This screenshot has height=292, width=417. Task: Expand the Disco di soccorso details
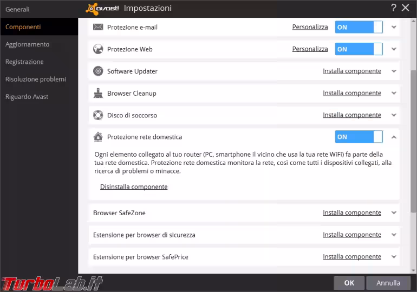[394, 115]
